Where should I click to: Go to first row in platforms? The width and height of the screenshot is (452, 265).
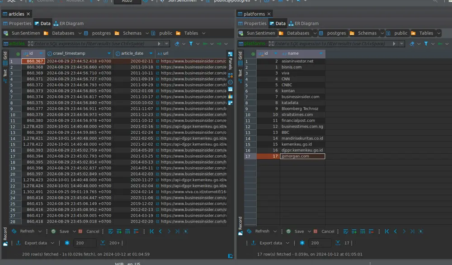coord(387,231)
